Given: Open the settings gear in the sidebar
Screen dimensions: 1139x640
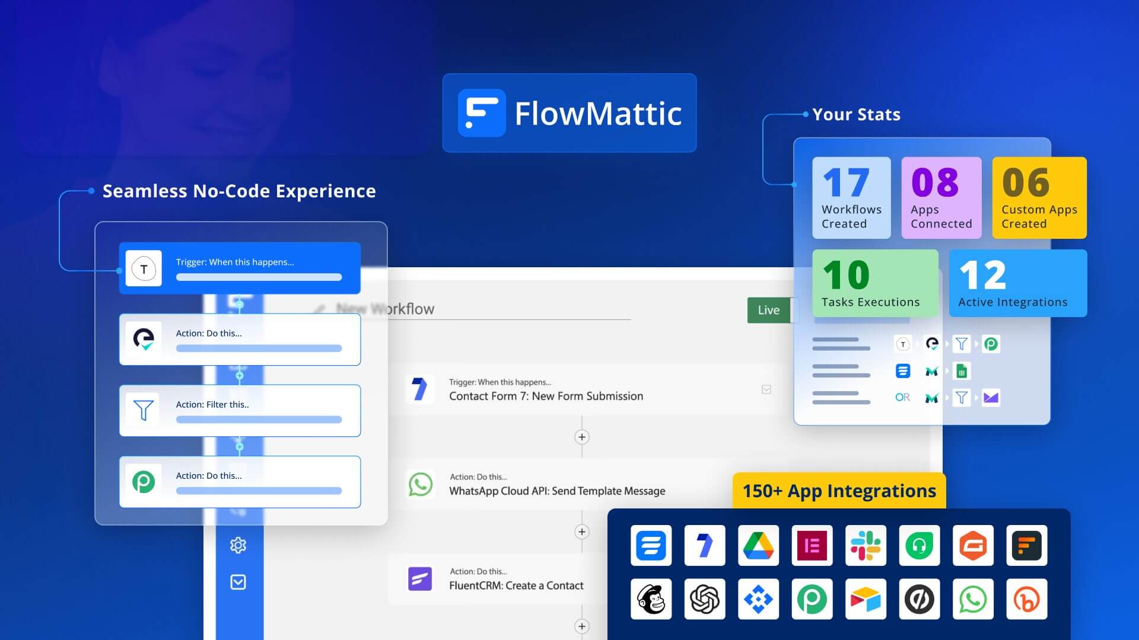Looking at the screenshot, I should pos(238,545).
